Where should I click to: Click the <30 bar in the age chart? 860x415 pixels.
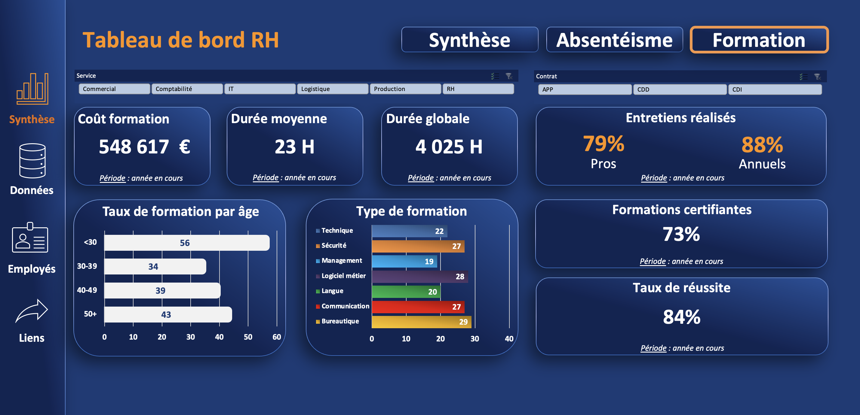(x=185, y=243)
